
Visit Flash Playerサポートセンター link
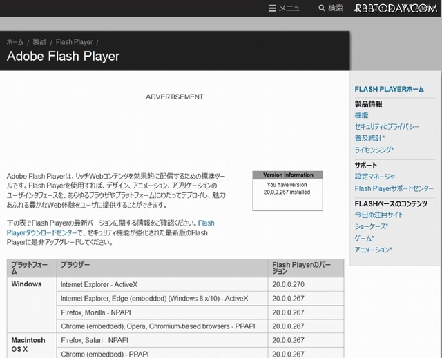tap(394, 188)
